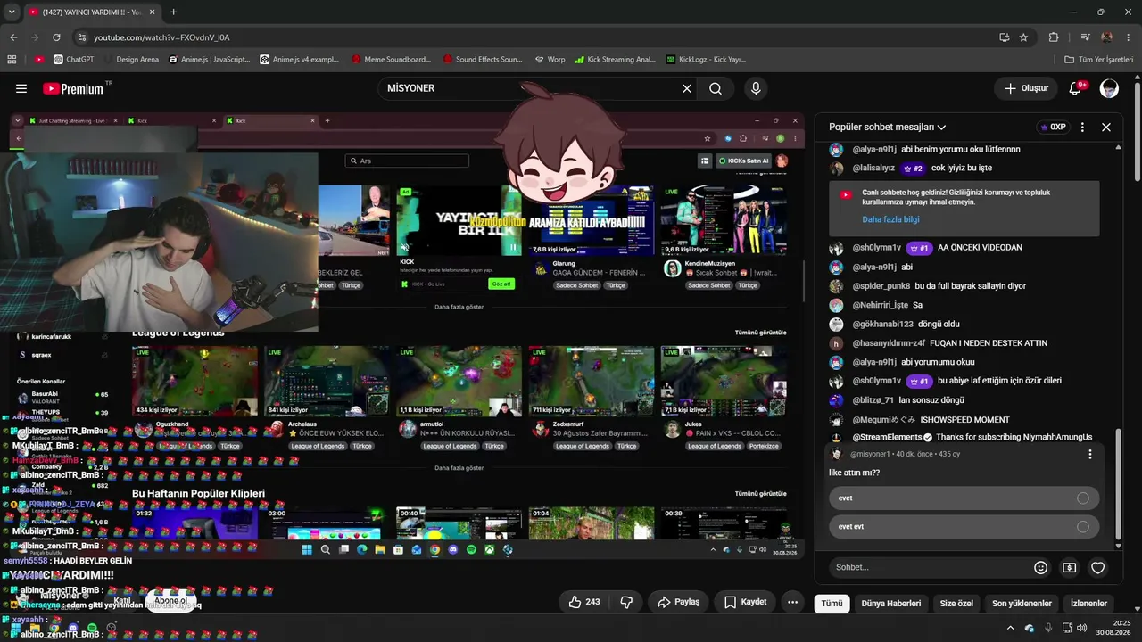This screenshot has width=1142, height=642.
Task: Subscribe with the 'Abone ol' button
Action: tap(170, 601)
